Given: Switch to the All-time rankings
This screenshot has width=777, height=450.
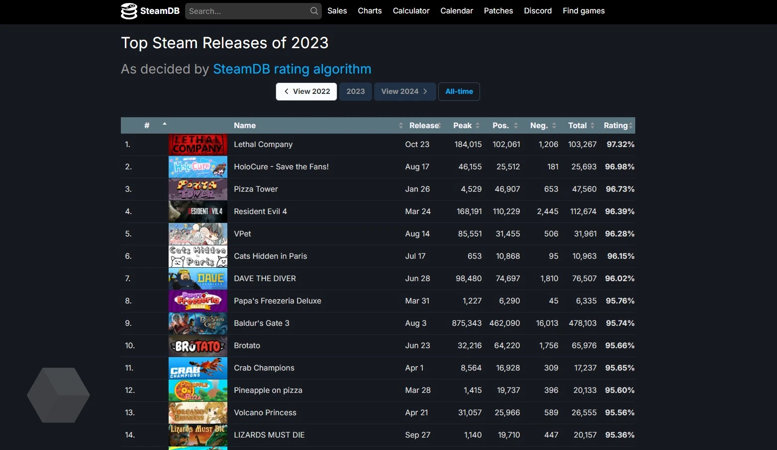Looking at the screenshot, I should pos(459,91).
